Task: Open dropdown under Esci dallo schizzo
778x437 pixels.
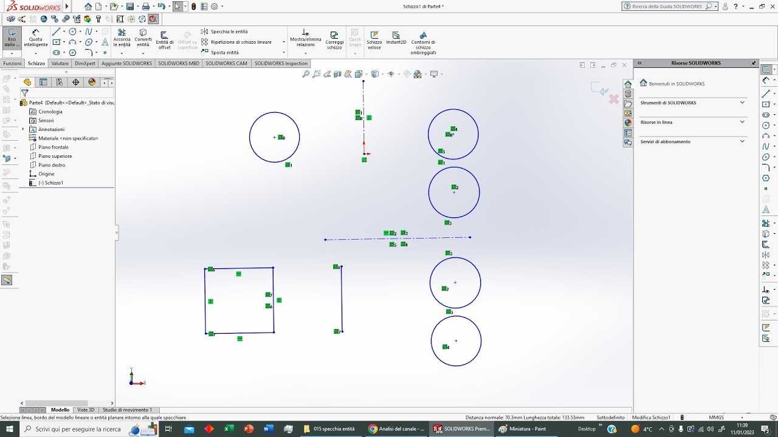Action: pyautogui.click(x=12, y=53)
